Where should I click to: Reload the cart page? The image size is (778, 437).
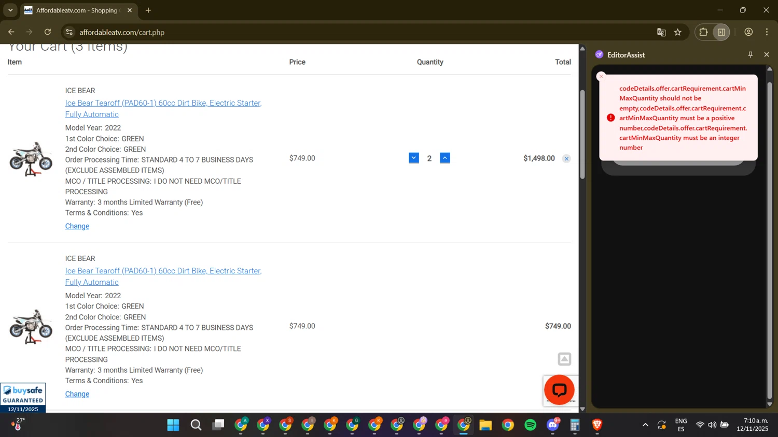pyautogui.click(x=48, y=32)
